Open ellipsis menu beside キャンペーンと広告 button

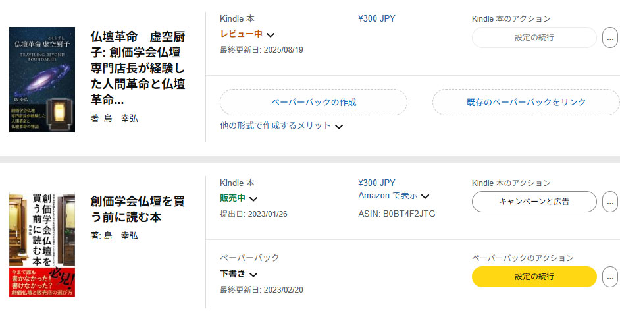click(610, 202)
